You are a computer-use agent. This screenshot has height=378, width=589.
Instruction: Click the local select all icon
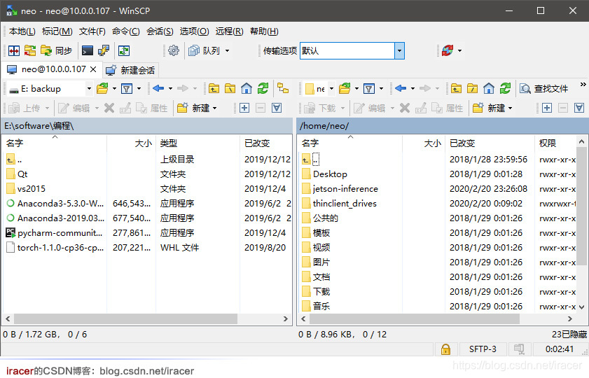click(277, 108)
